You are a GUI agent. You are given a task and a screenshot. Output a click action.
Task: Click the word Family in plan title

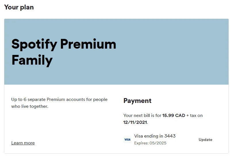[x=32, y=60]
